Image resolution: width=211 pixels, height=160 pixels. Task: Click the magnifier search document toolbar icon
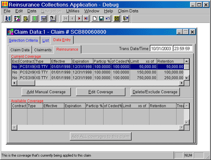coord(26,18)
